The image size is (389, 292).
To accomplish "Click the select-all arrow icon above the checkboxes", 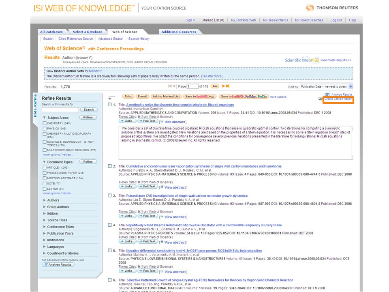I will [x=112, y=98].
